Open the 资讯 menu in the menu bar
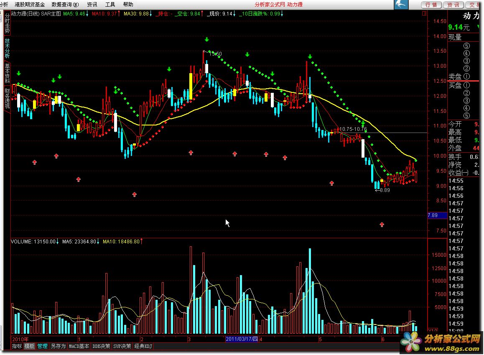484x355 pixels. (92, 4)
